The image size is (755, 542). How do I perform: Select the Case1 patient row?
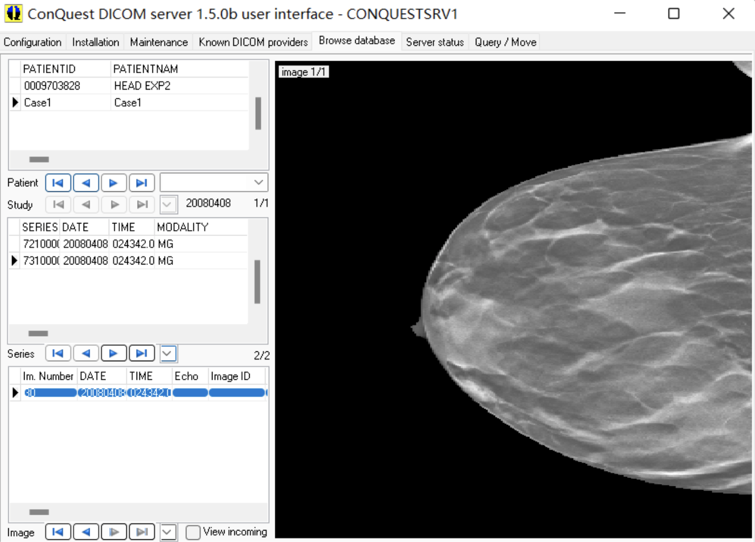pos(66,102)
